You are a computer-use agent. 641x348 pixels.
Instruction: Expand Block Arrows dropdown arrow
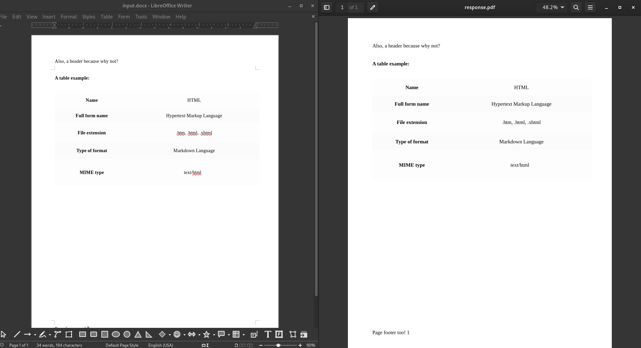pos(199,335)
